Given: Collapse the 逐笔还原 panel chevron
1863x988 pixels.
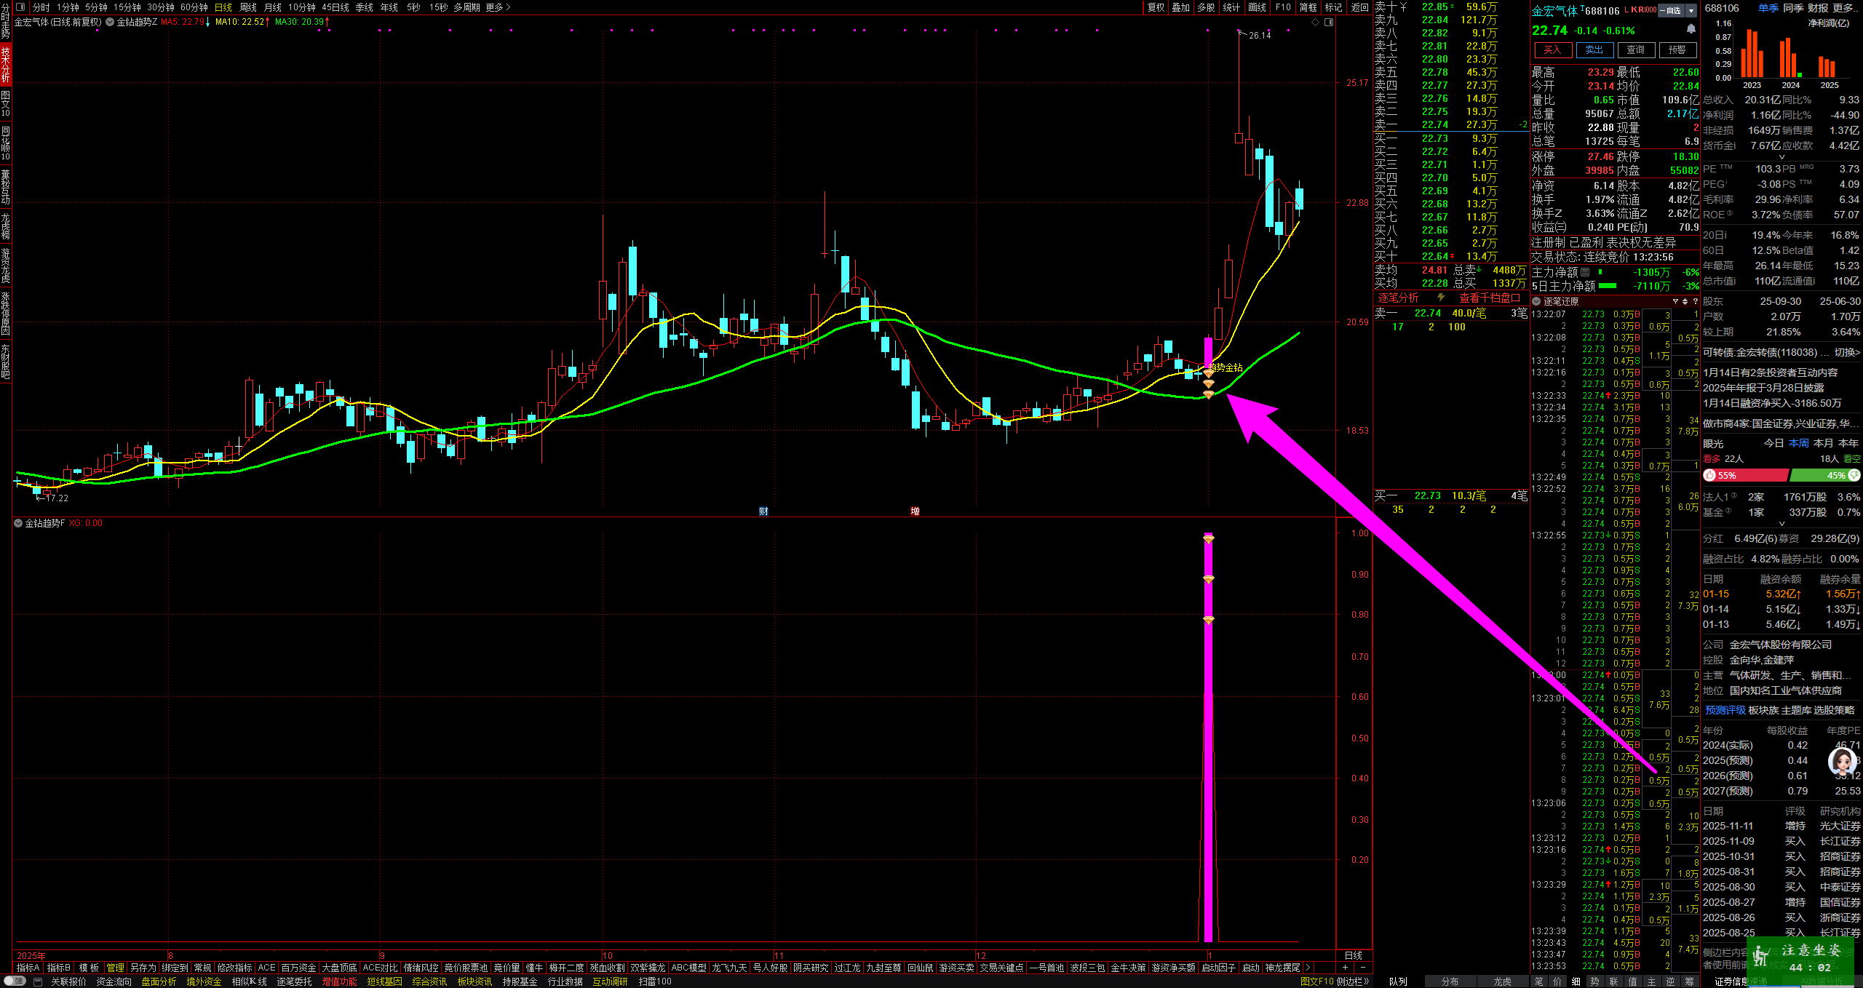Looking at the screenshot, I should click(x=1536, y=301).
